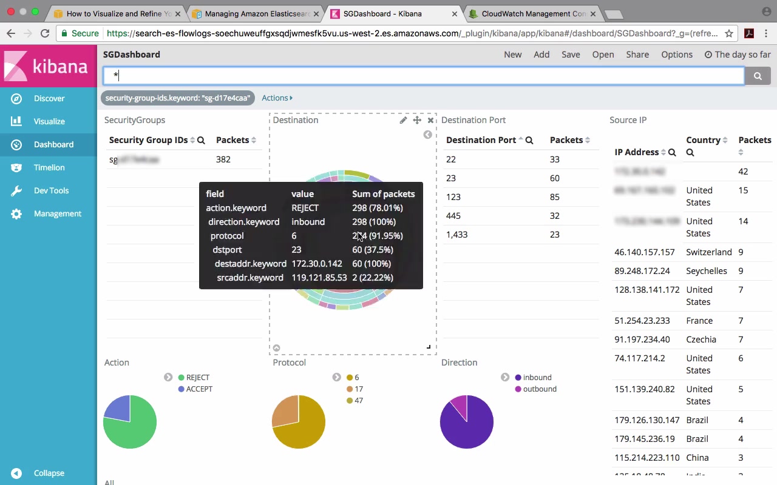Toggle the Action chart legend arrow
The width and height of the screenshot is (777, 485).
coord(168,377)
